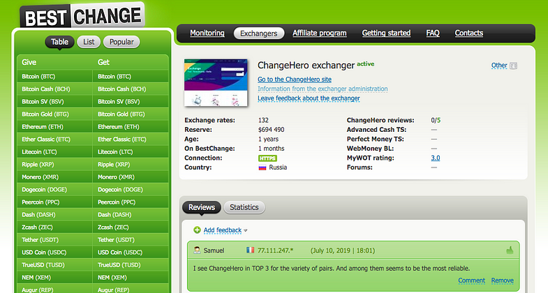The image size is (548, 293).
Task: Click the French flag beside the IP address
Action: click(x=250, y=250)
